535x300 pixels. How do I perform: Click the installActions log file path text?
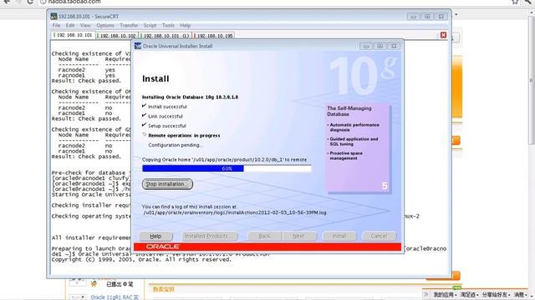(x=235, y=212)
